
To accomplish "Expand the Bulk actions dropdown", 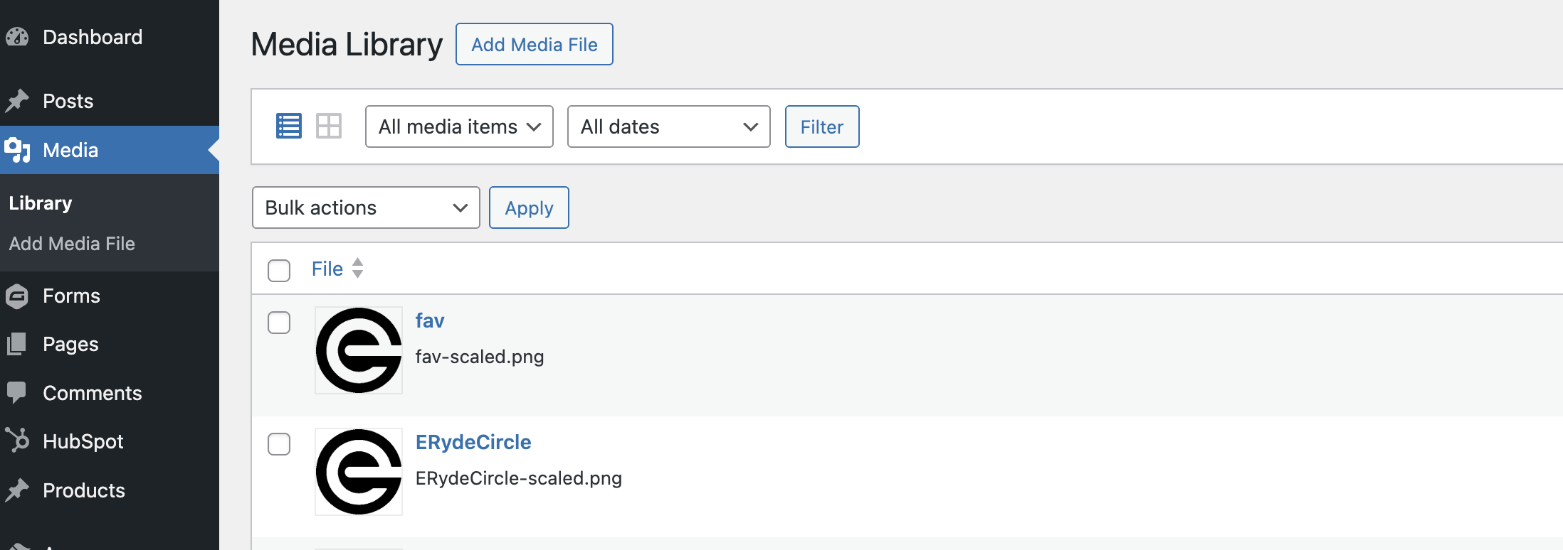I will click(365, 207).
